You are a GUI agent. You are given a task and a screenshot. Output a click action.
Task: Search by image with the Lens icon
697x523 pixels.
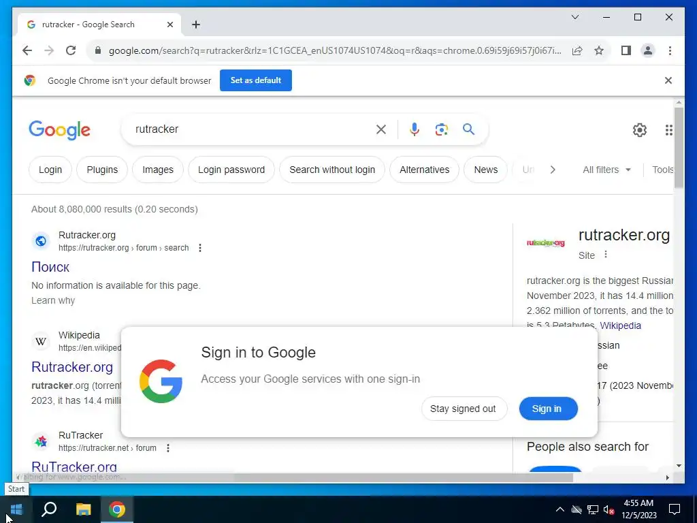(441, 129)
